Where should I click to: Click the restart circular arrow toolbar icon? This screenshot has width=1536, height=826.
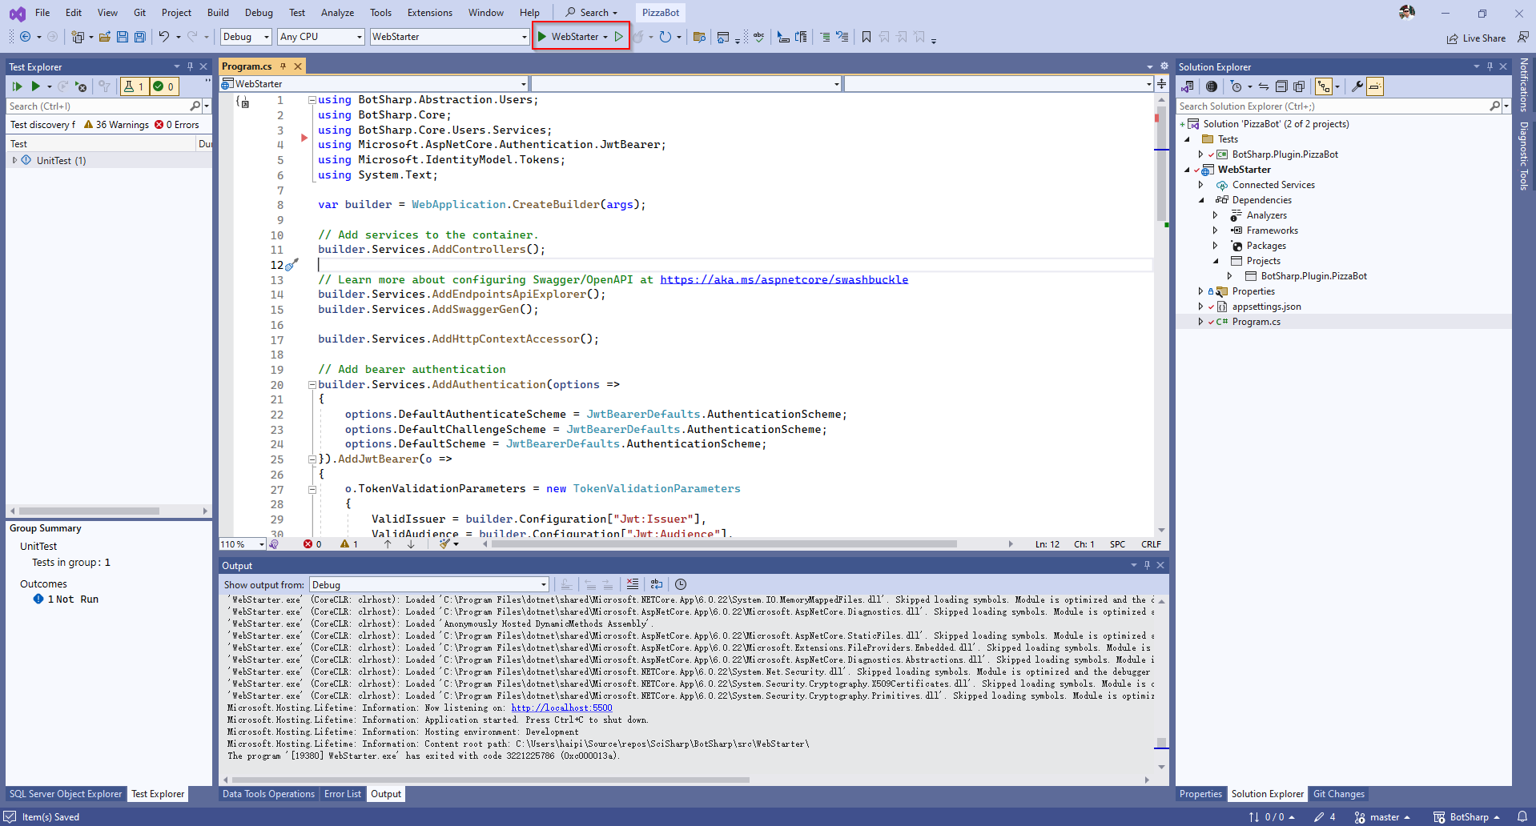[665, 37]
